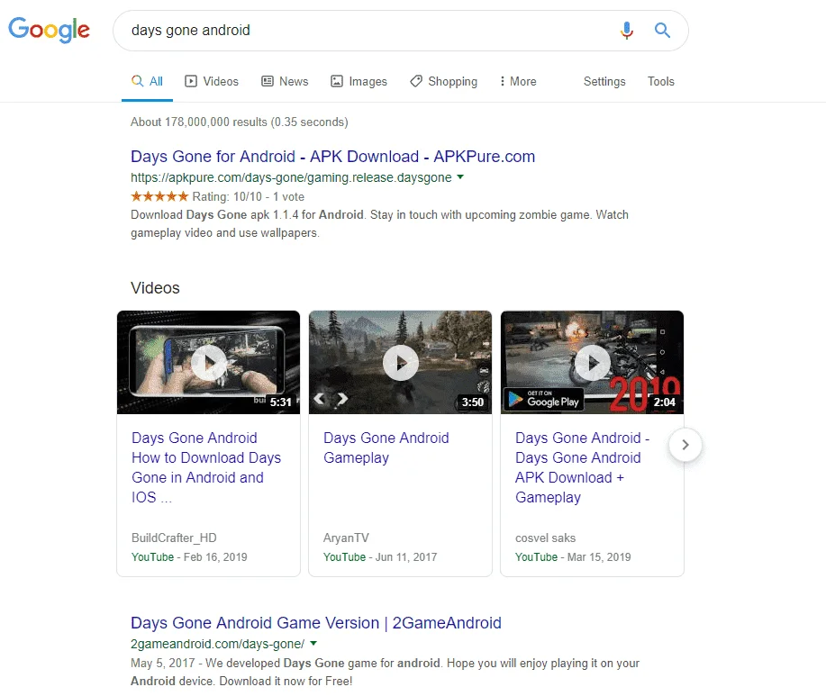
Task: Expand dropdown arrow beside apkpure.com URL
Action: pyautogui.click(x=460, y=176)
